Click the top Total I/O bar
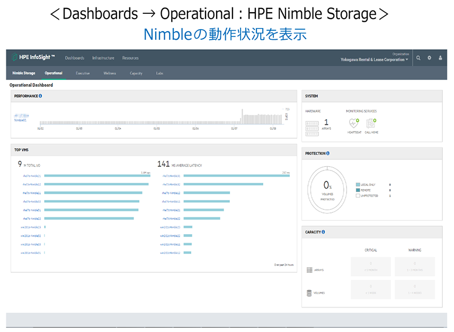This screenshot has height=332, width=454. (x=97, y=176)
